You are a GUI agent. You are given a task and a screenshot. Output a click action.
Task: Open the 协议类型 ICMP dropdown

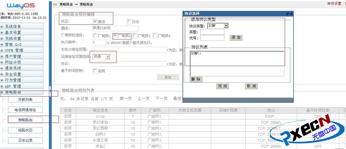226,26
